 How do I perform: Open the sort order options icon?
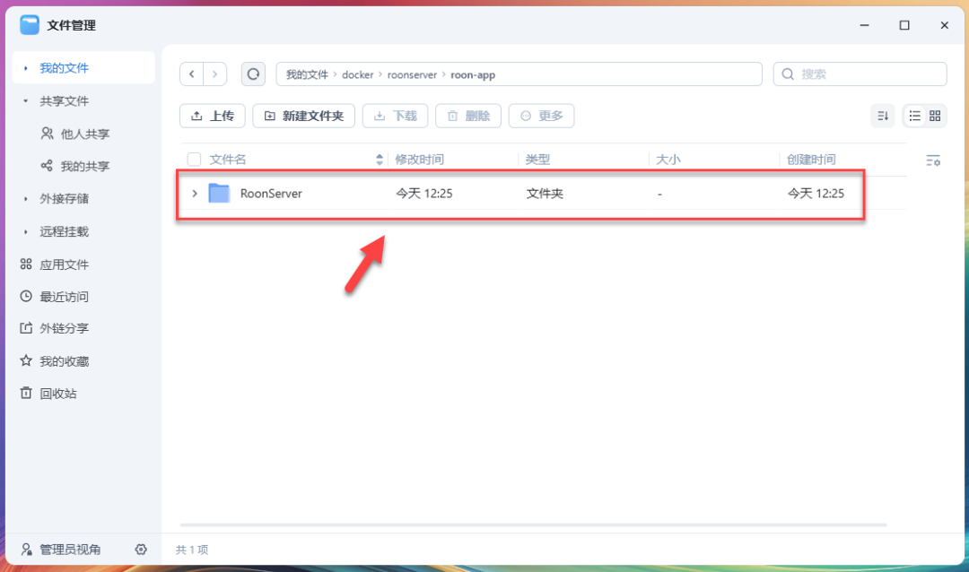[883, 116]
